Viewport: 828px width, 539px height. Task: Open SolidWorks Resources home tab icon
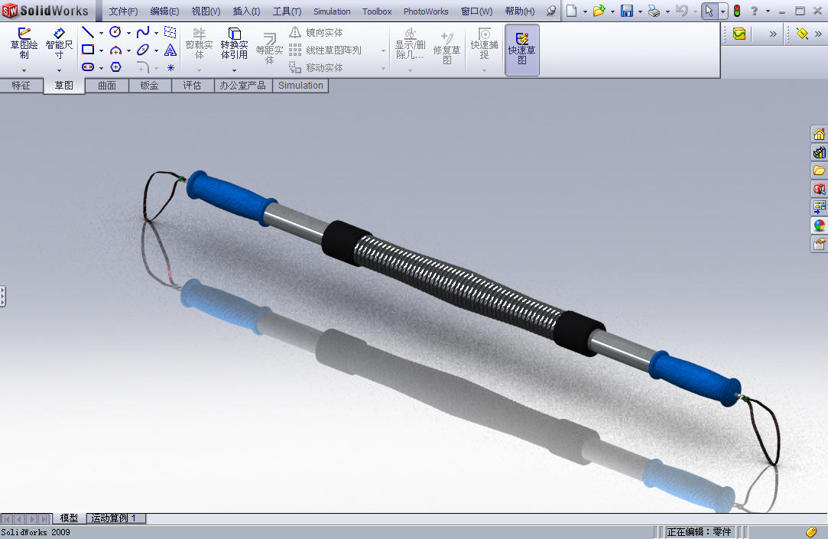(x=819, y=134)
